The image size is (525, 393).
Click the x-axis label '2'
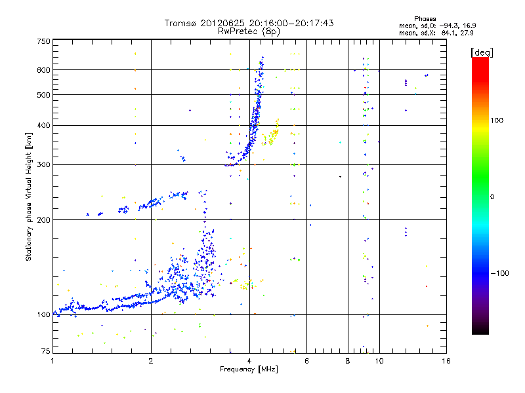[x=151, y=361]
